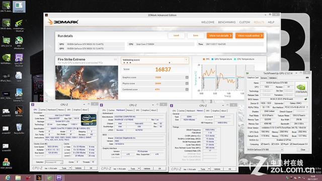Screen dimensions: 322x181
Task: Open File Explorer from the taskbar
Action: tap(18, 177)
